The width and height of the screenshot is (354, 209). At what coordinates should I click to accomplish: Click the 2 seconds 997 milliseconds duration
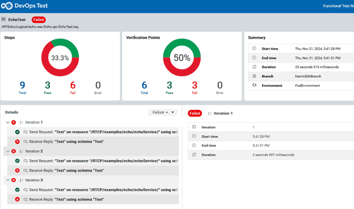point(273,155)
